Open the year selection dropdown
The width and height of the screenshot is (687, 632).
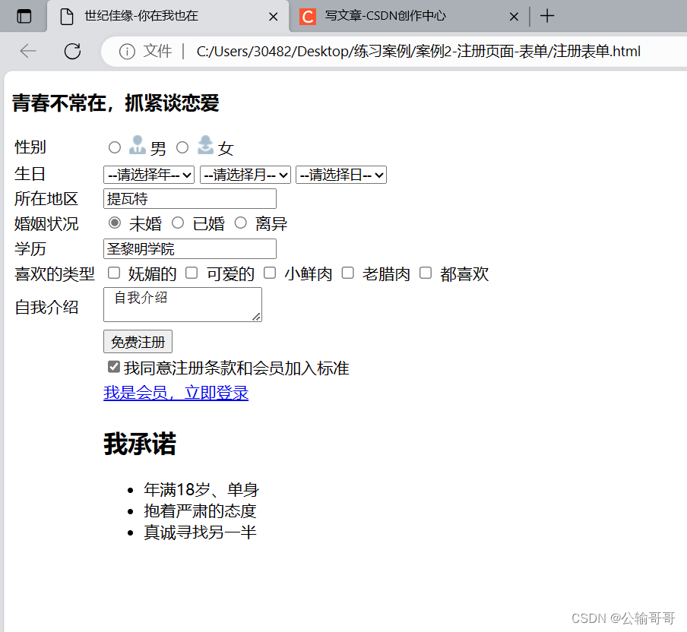pyautogui.click(x=148, y=174)
